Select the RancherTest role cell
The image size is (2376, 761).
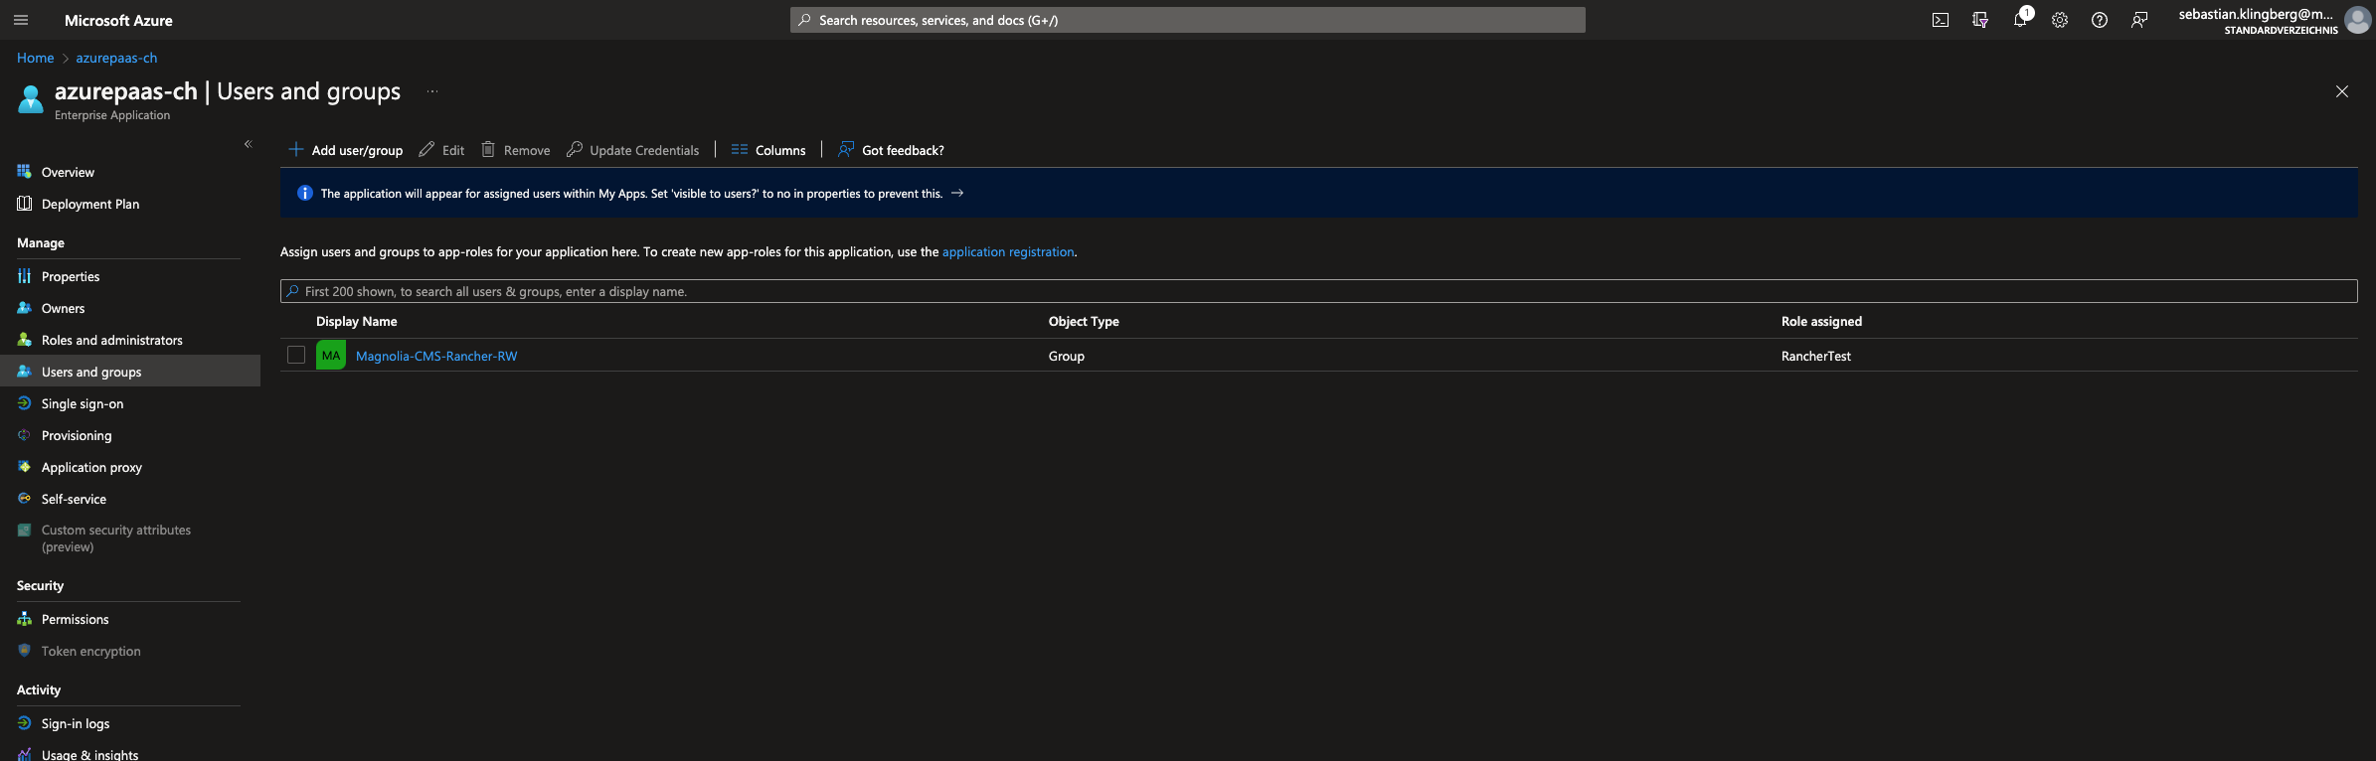pos(1815,356)
